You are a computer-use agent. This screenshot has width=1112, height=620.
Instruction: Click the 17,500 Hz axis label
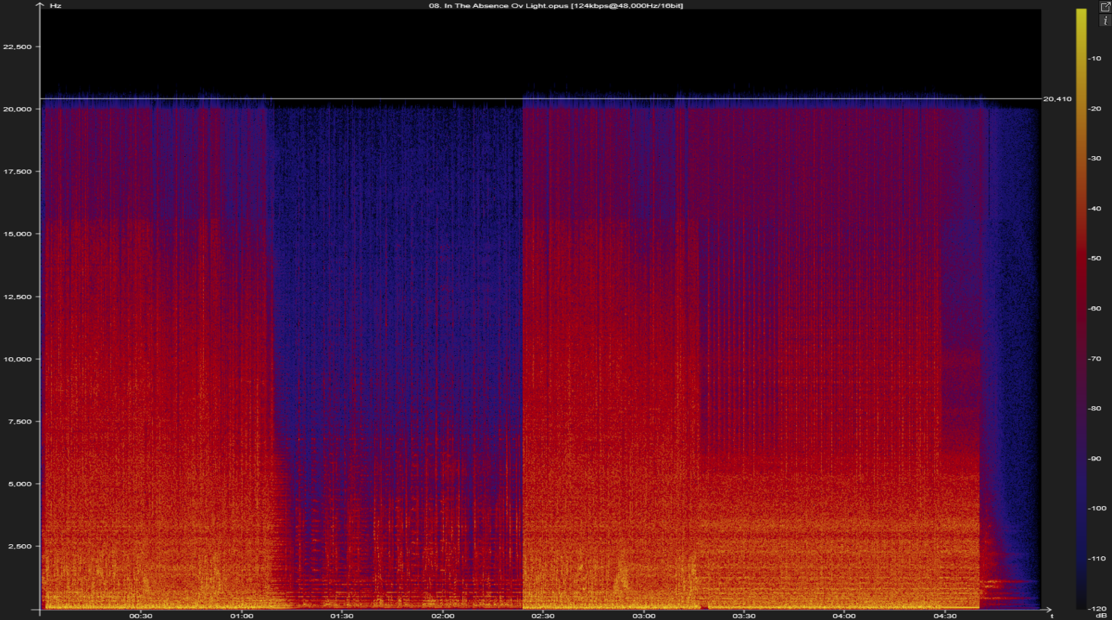[17, 172]
